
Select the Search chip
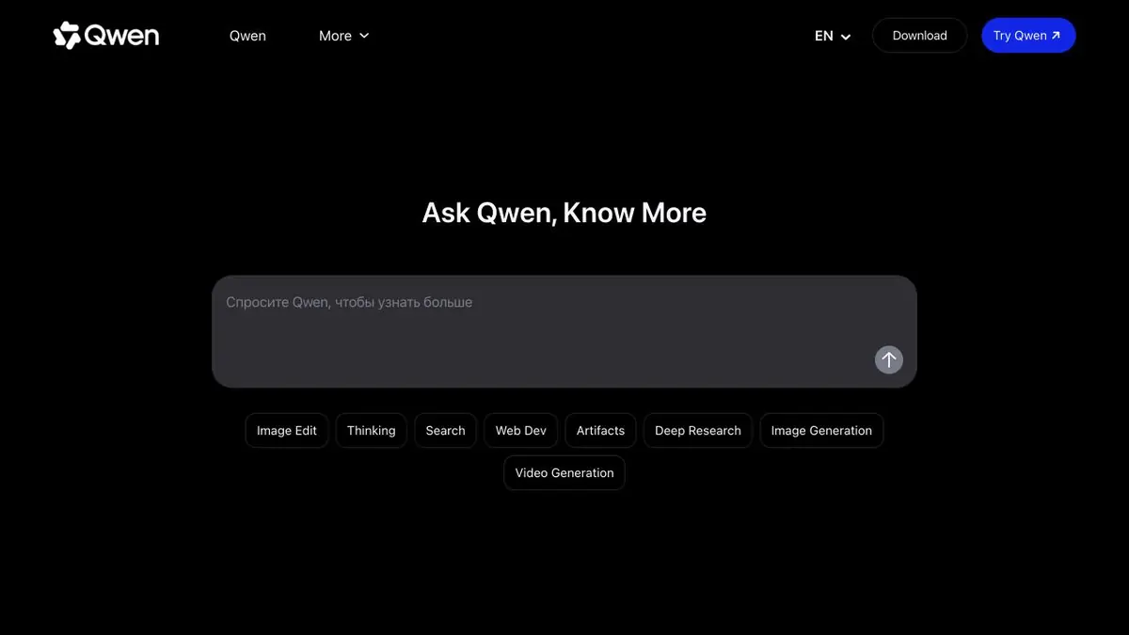(445, 431)
